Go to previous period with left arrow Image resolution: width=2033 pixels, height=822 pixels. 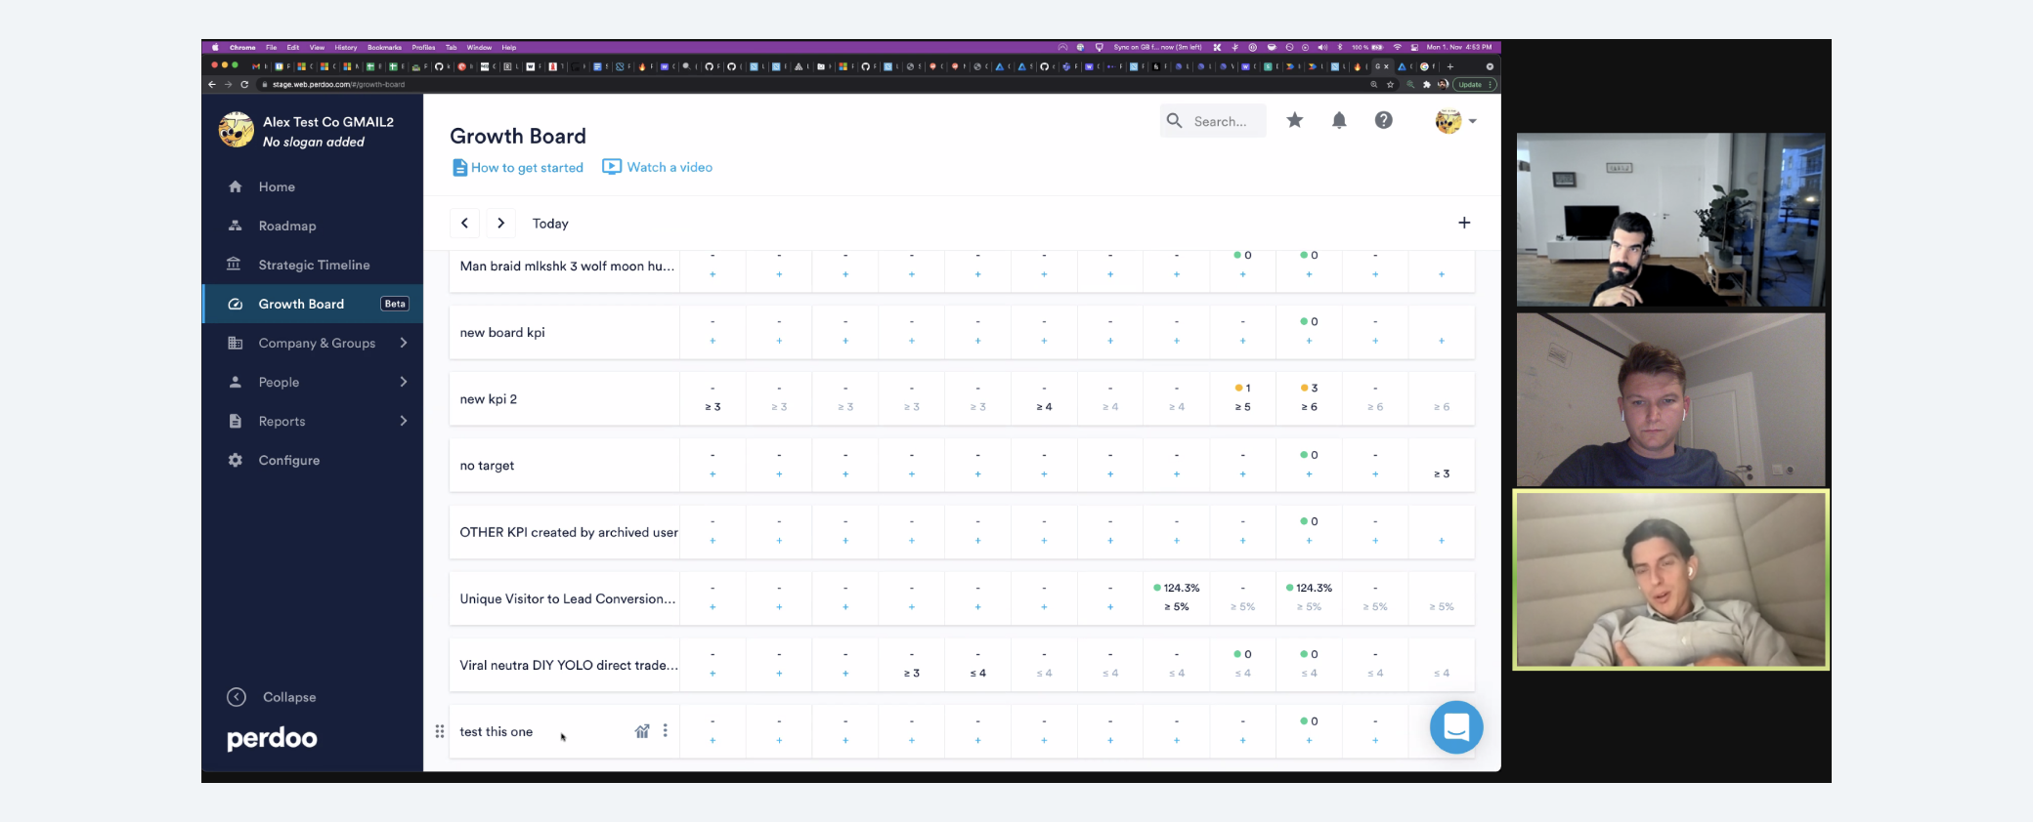pyautogui.click(x=464, y=223)
